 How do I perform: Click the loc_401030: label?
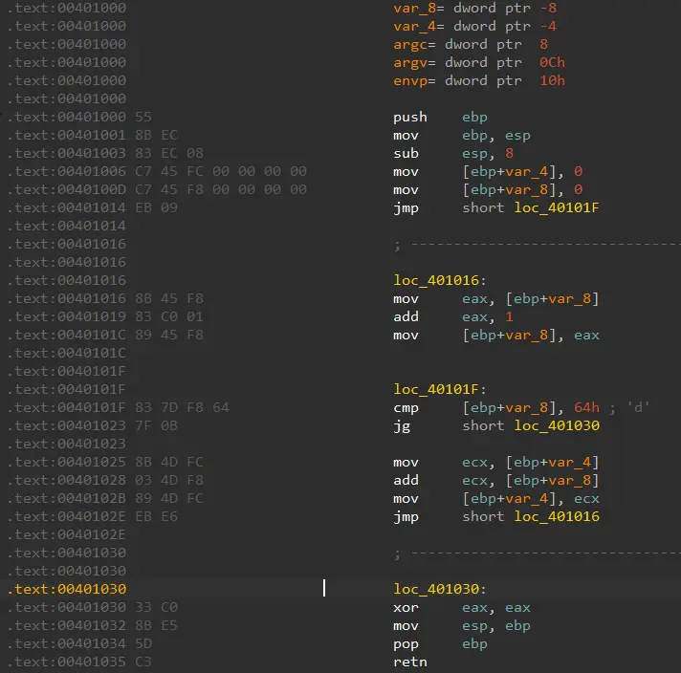pyautogui.click(x=440, y=589)
